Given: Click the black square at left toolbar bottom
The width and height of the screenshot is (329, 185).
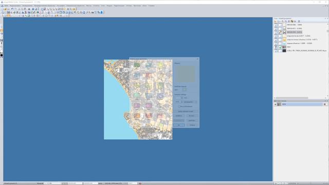Looking at the screenshot, I should point(2,55).
